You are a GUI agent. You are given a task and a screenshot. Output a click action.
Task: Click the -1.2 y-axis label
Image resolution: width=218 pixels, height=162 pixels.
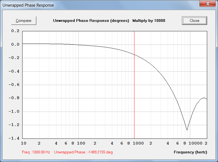14,125
